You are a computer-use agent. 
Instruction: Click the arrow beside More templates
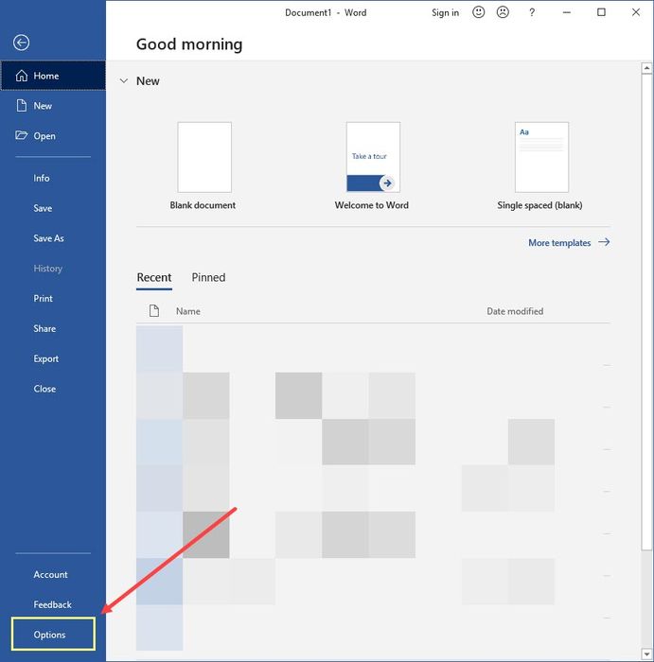[x=604, y=242]
